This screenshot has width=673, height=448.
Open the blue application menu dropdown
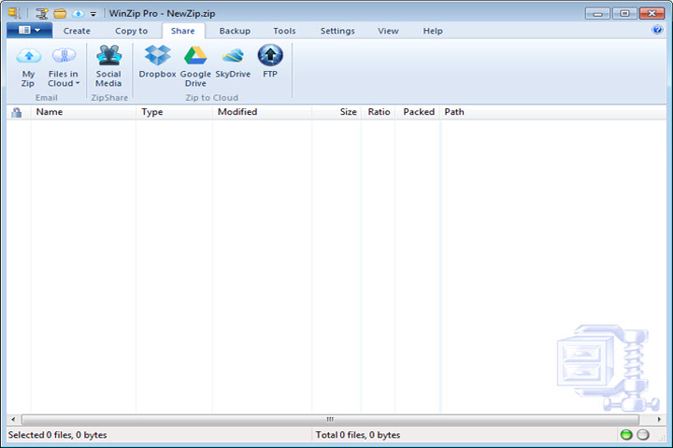tap(30, 31)
